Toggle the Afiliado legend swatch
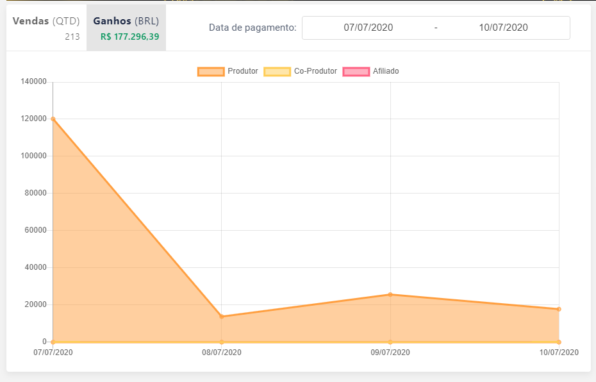Viewport: 596px width, 382px height. click(356, 71)
